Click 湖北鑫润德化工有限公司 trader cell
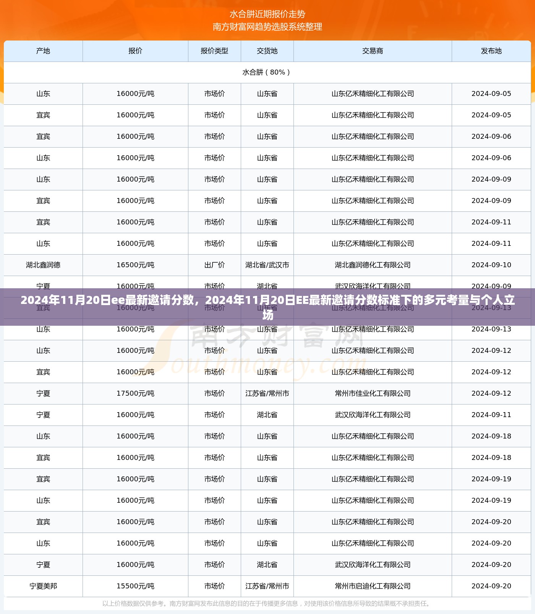The height and width of the screenshot is (614, 535). (373, 265)
